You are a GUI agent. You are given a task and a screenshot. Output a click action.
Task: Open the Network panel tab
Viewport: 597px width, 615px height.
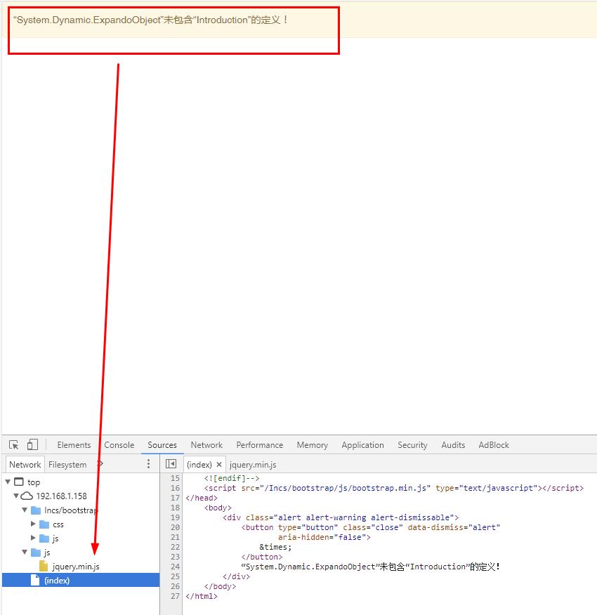pos(206,445)
